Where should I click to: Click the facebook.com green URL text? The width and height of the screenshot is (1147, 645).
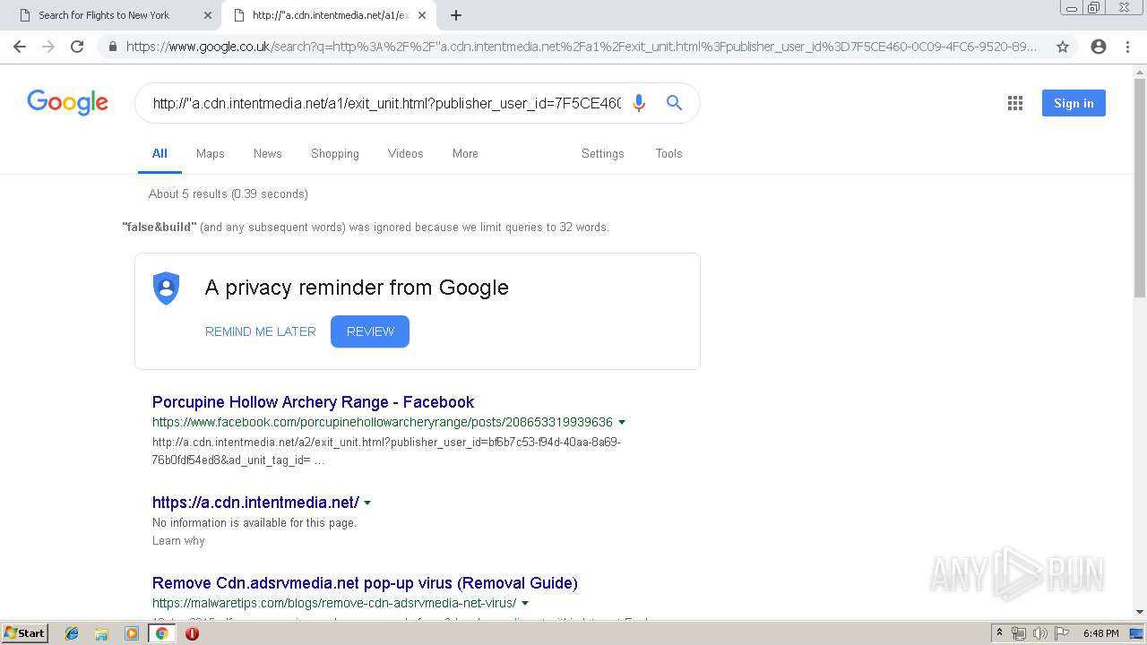pos(383,422)
